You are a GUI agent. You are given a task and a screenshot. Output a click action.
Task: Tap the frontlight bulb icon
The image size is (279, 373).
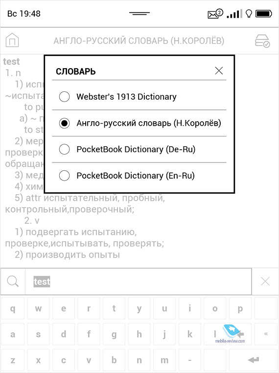point(249,14)
